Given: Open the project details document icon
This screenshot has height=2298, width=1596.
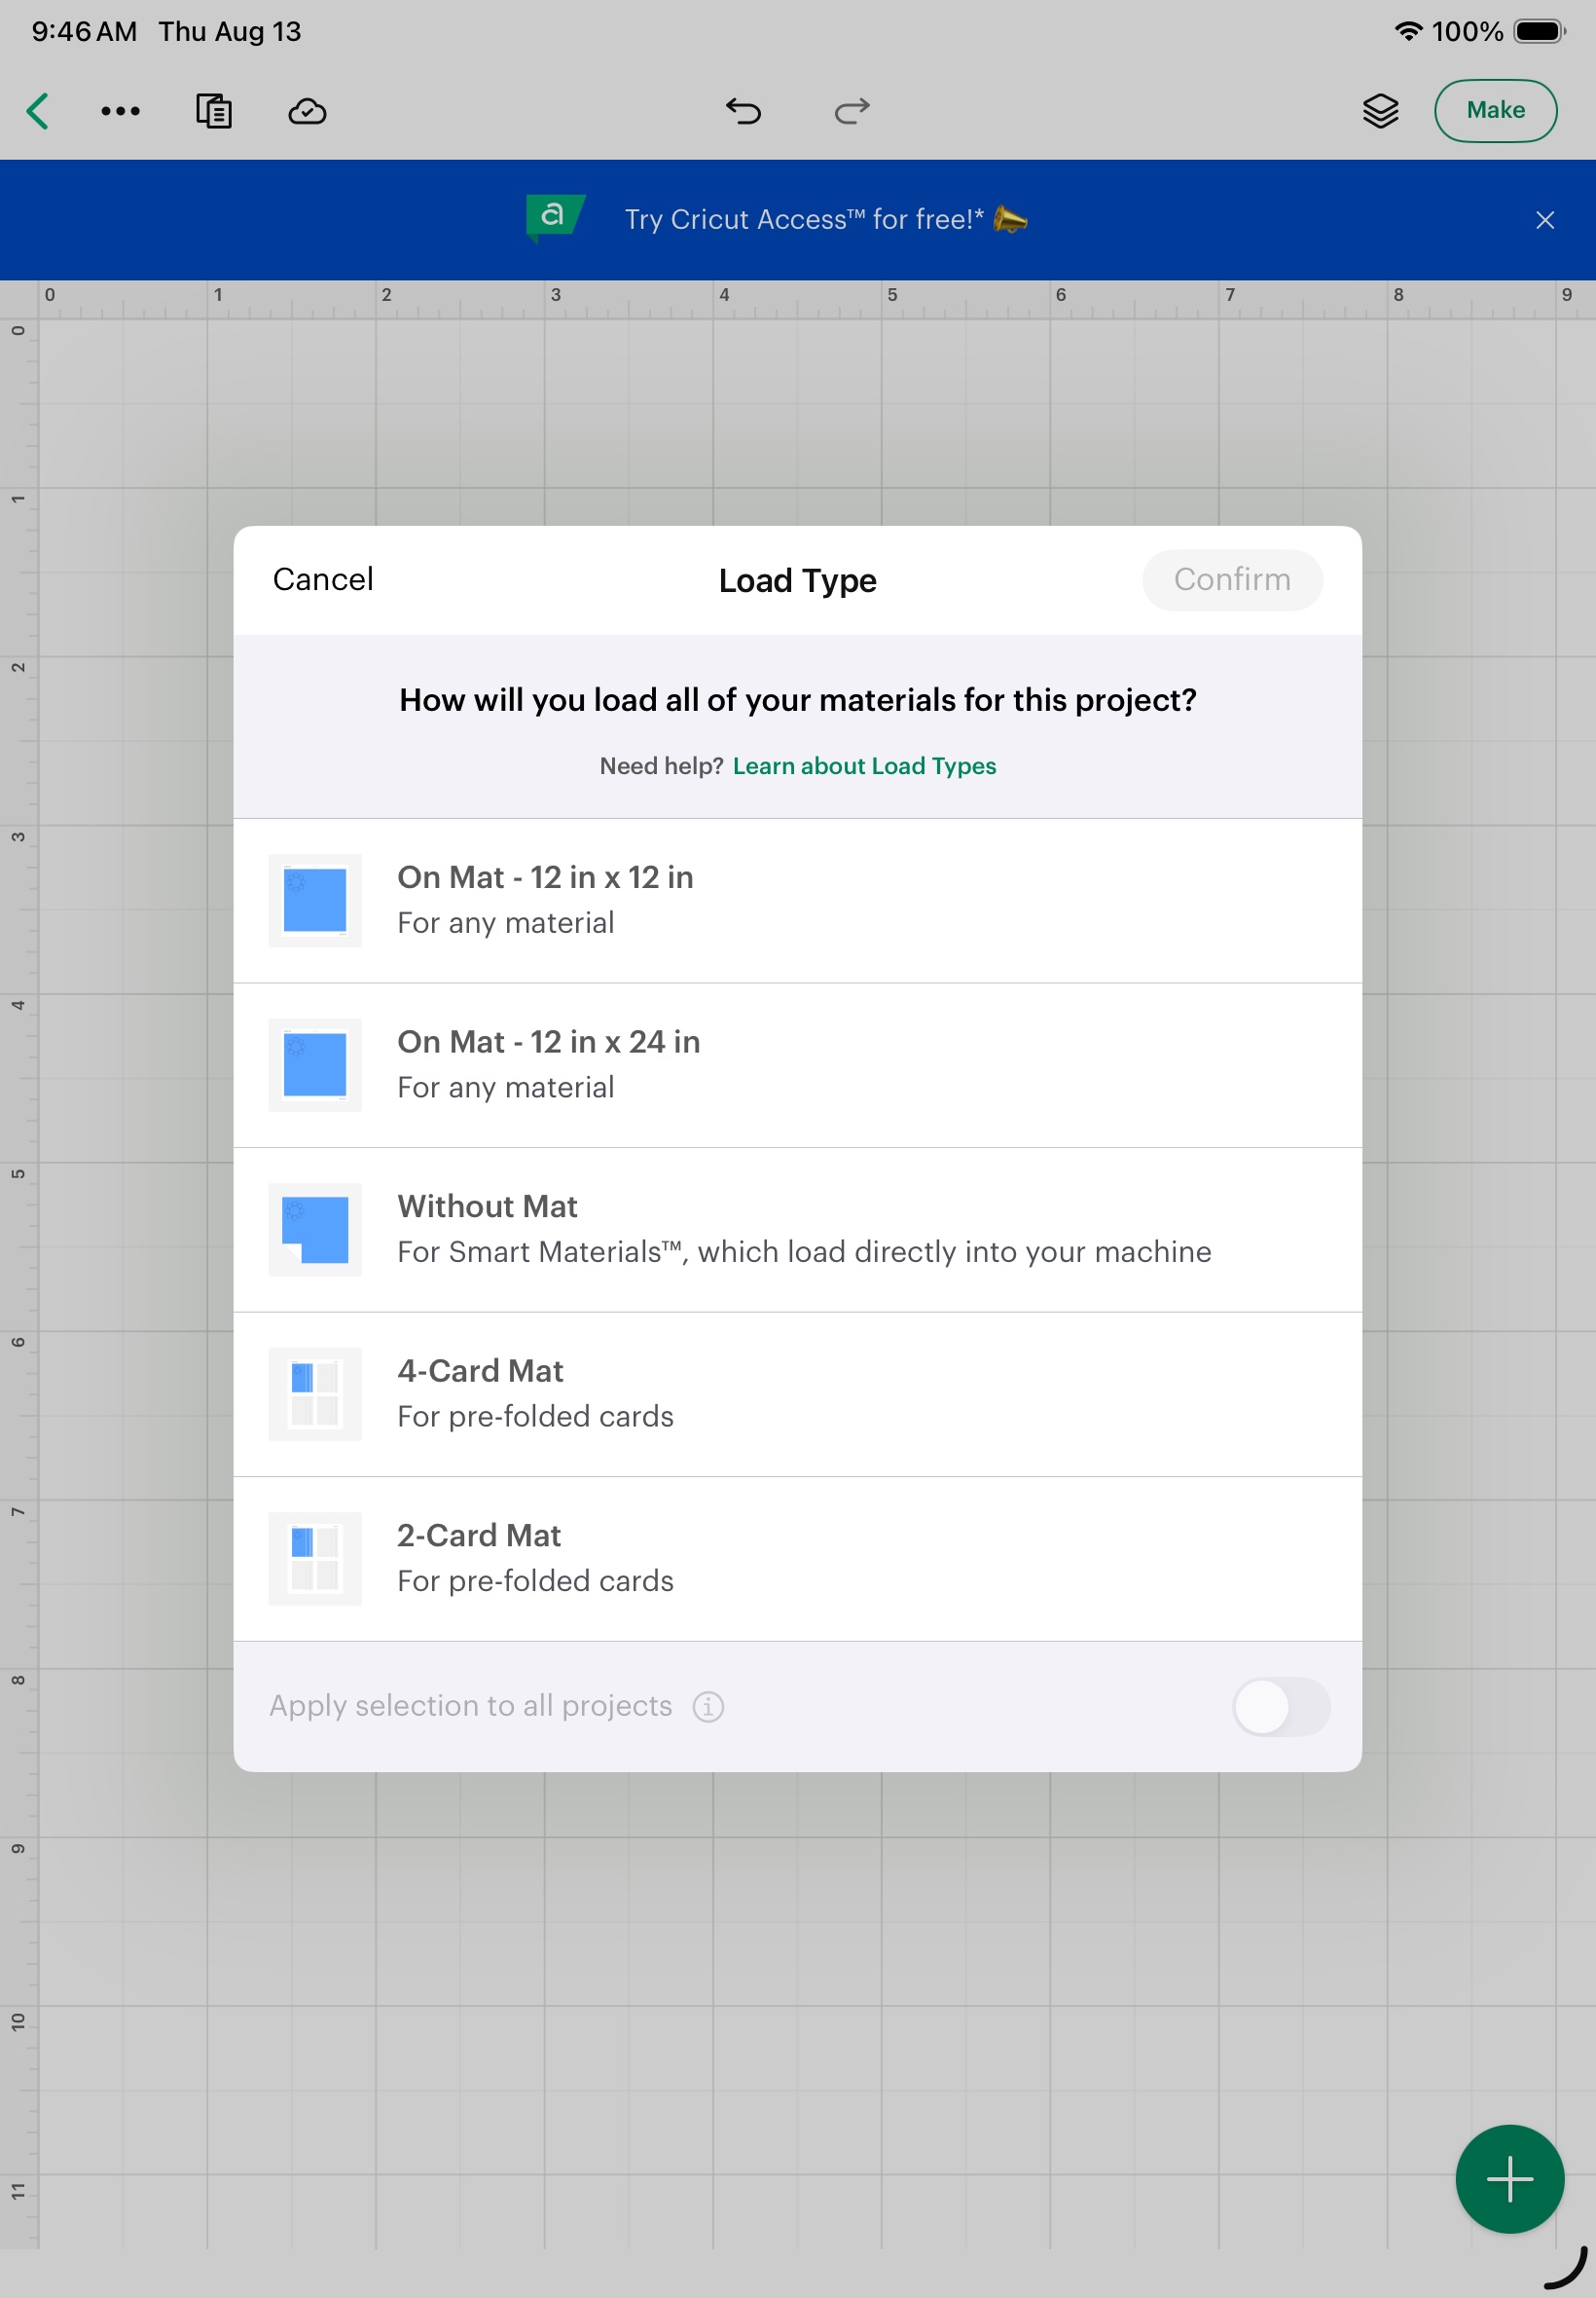Looking at the screenshot, I should (213, 111).
